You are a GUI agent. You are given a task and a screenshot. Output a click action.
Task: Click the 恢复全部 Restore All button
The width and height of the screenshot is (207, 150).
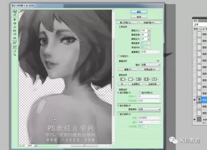tap(150, 70)
